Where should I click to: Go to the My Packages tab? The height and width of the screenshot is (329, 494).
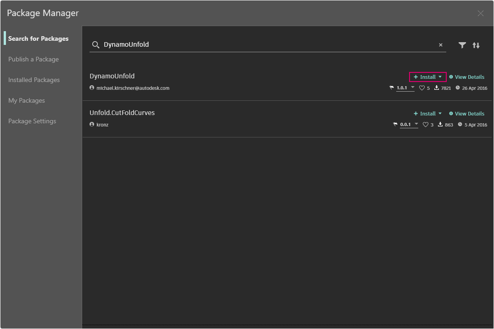[x=27, y=100]
